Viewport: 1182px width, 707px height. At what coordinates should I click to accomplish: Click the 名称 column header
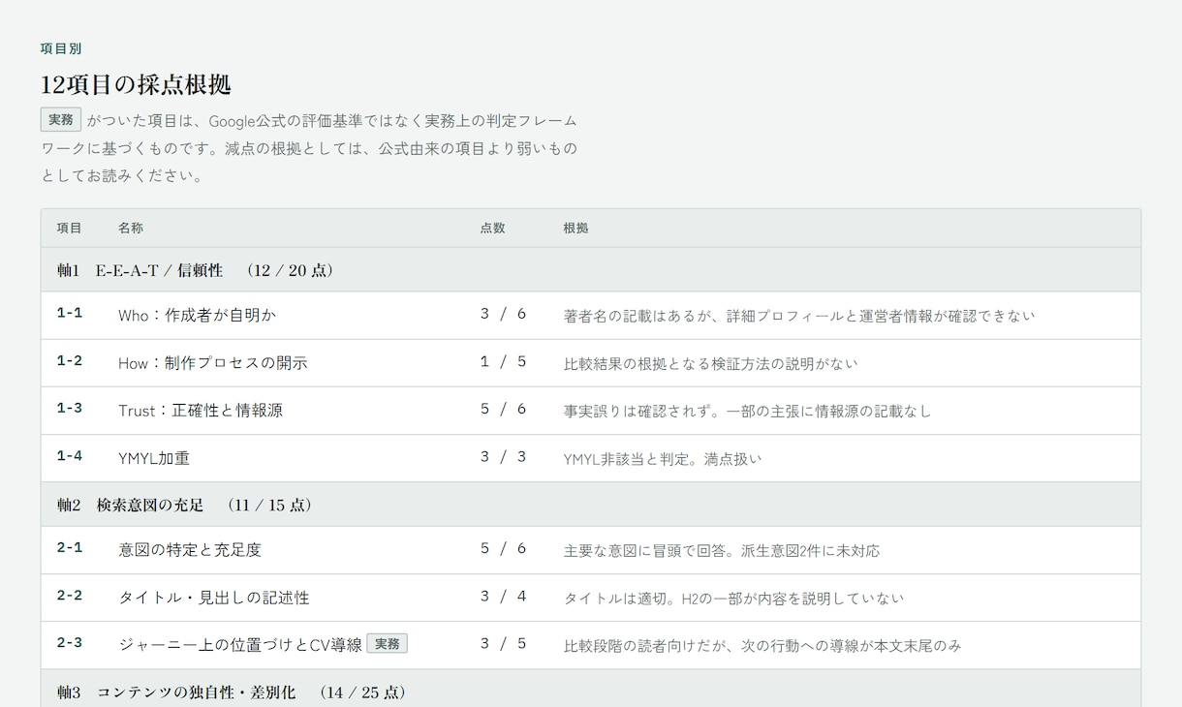[131, 229]
